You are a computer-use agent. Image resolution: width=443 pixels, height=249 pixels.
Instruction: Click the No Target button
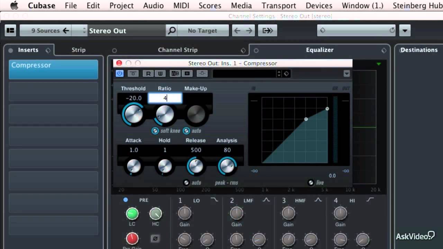point(203,30)
